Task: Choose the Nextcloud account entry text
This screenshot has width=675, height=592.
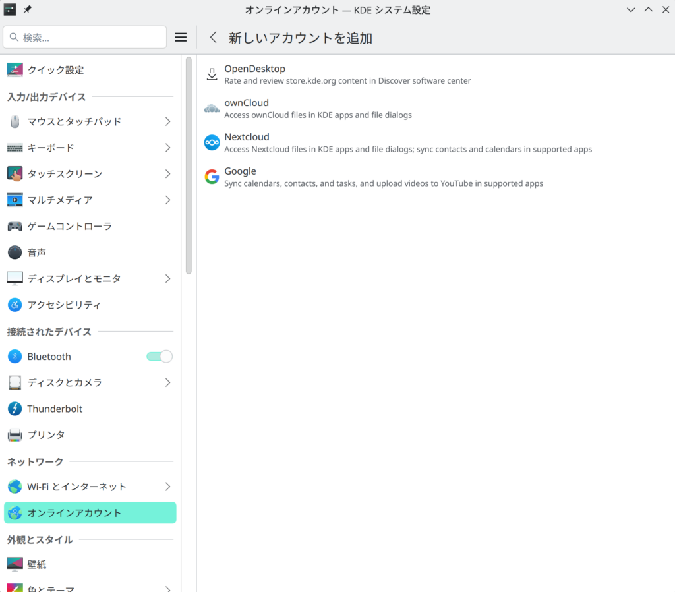Action: [247, 137]
